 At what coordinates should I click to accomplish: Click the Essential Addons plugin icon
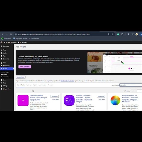click(x=69, y=100)
